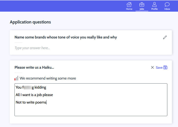This screenshot has width=178, height=127.
Task: Click the 'Please write us a Haiku...' heading
Action: click(x=34, y=67)
